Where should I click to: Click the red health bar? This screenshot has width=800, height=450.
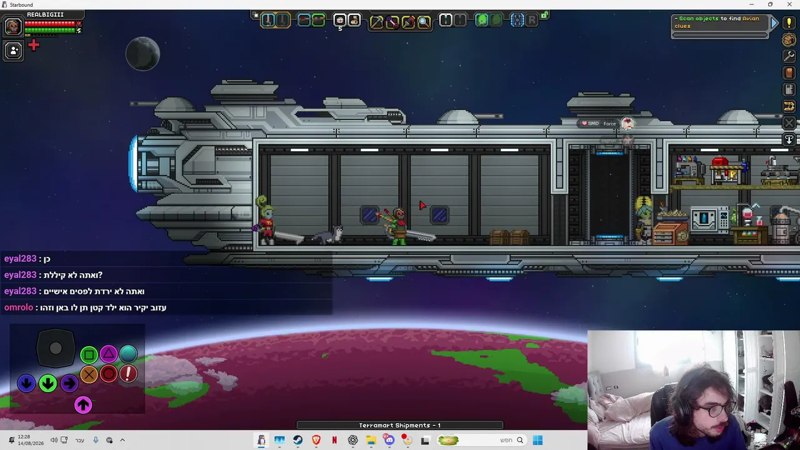click(50, 24)
